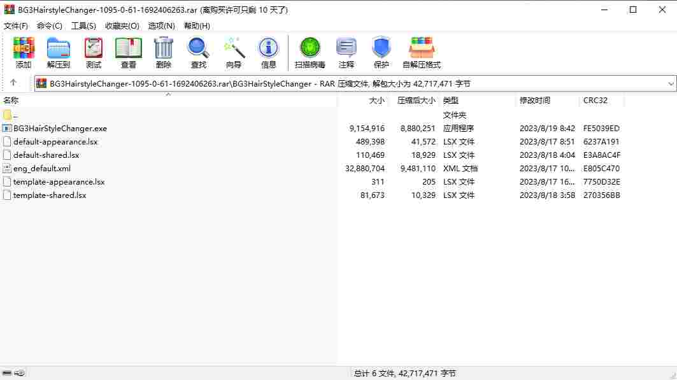Open the File (文件) menu
The height and width of the screenshot is (380, 677).
click(16, 26)
